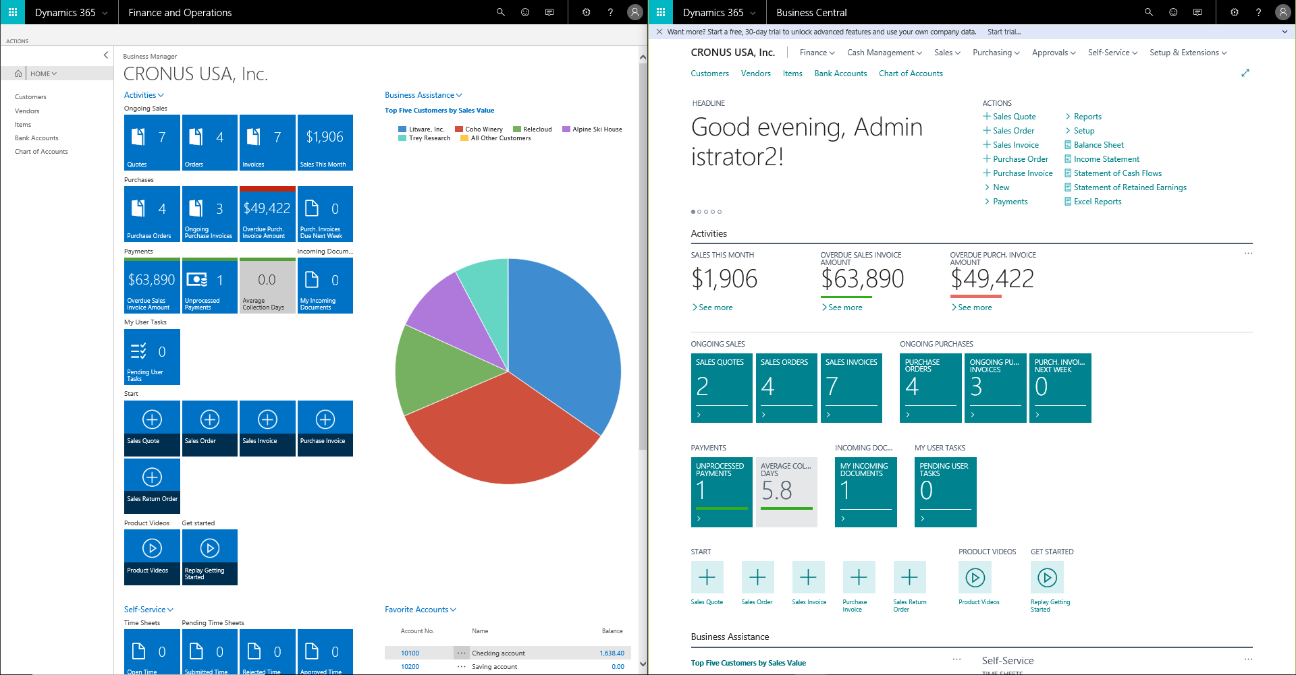Viewport: 1296px width, 675px height.
Task: Click left window vertical scrollbar
Action: [x=643, y=256]
